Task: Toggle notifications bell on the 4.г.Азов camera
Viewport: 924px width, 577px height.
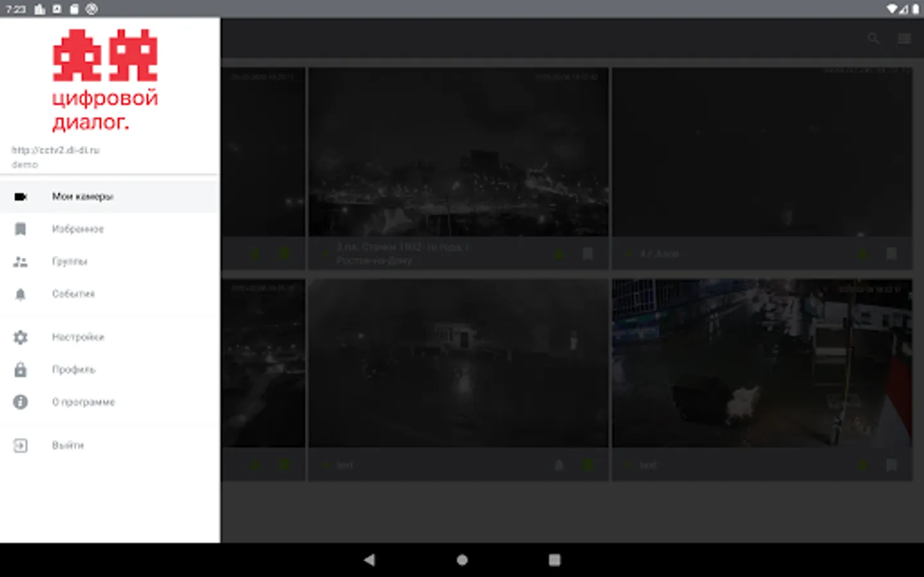Action: coord(863,254)
